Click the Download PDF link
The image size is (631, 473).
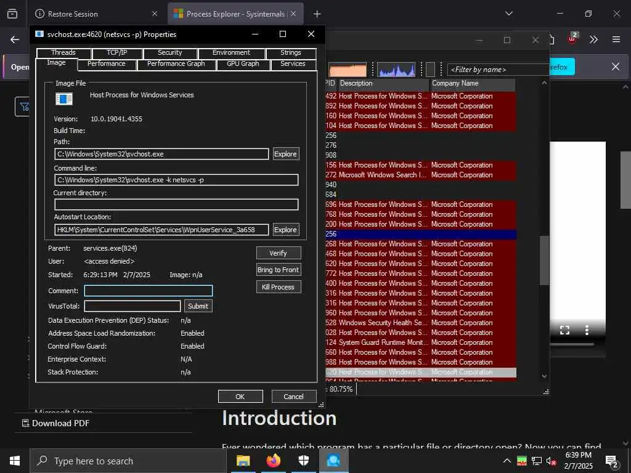pos(55,423)
